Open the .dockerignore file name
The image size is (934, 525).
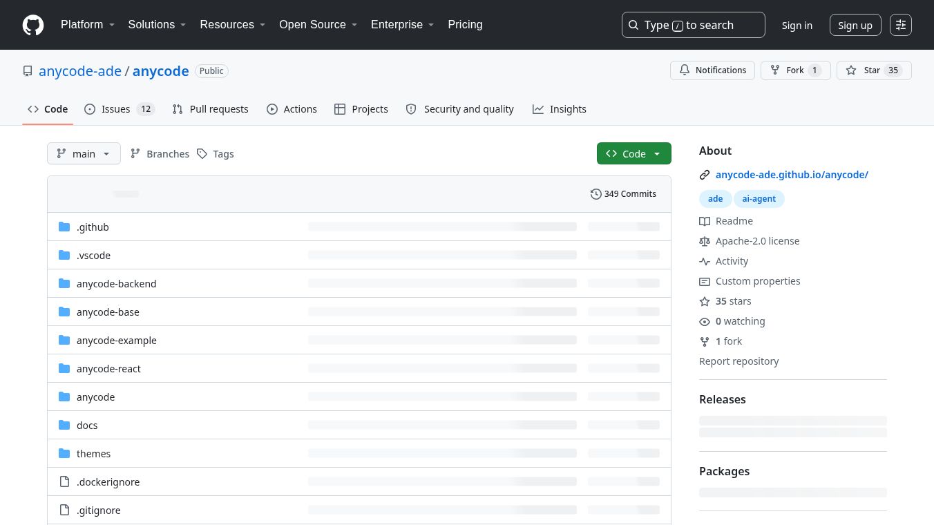tap(108, 482)
